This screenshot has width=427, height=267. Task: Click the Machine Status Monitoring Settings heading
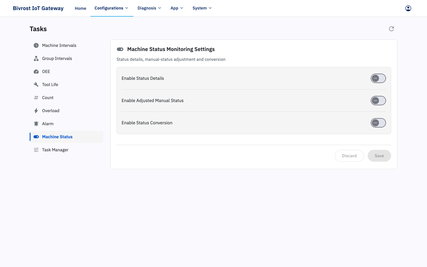tap(171, 49)
